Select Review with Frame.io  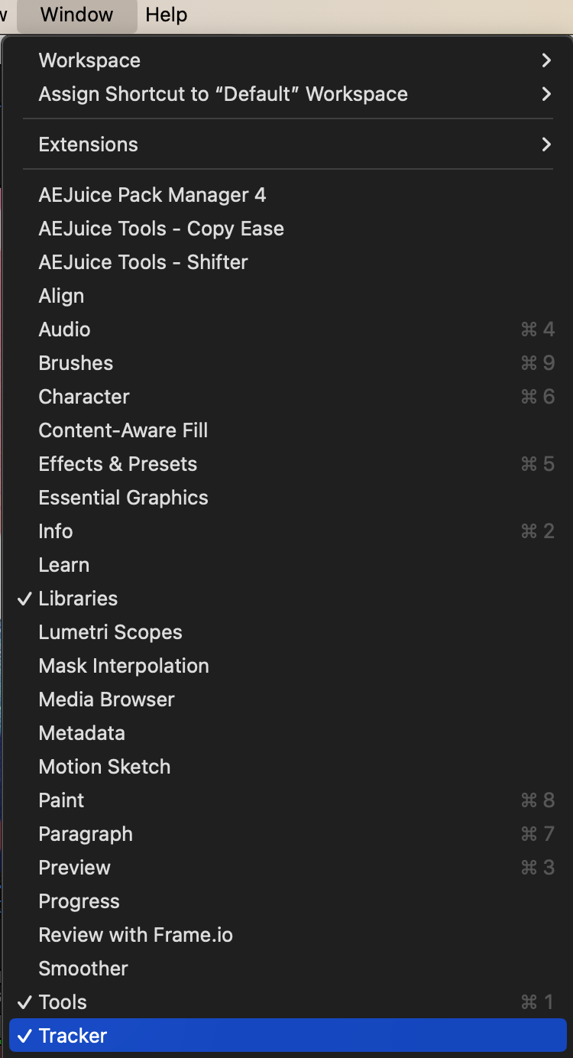135,935
